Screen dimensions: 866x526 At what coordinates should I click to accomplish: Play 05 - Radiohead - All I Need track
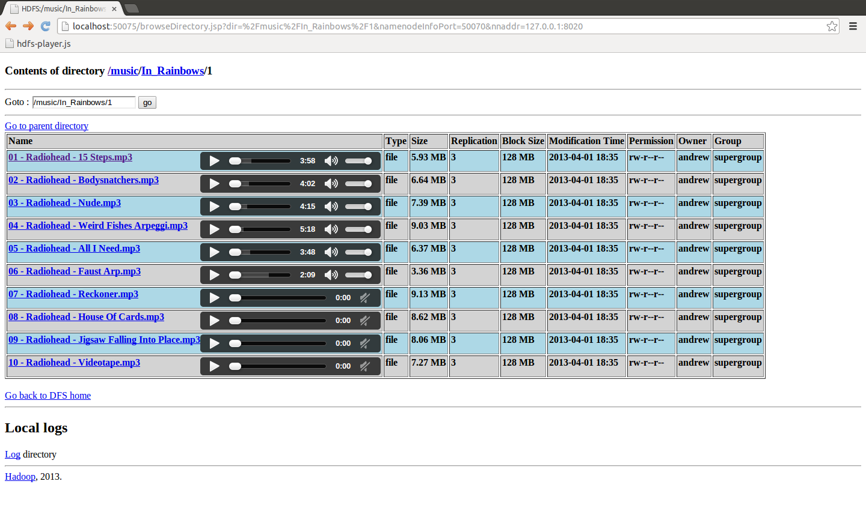214,252
